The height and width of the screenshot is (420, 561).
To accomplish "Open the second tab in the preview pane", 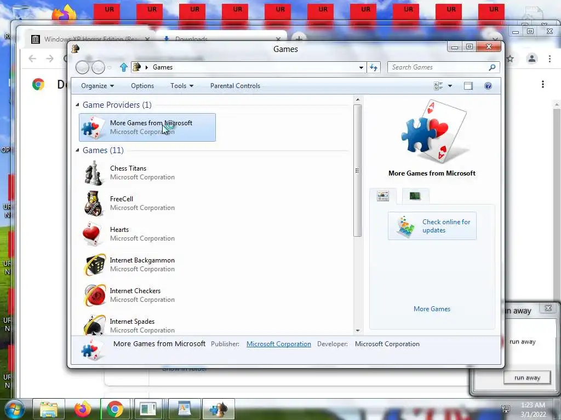I will coord(415,196).
